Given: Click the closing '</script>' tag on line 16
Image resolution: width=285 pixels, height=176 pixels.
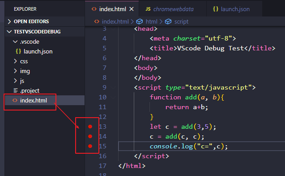Looking at the screenshot, I should pyautogui.click(x=152, y=156).
